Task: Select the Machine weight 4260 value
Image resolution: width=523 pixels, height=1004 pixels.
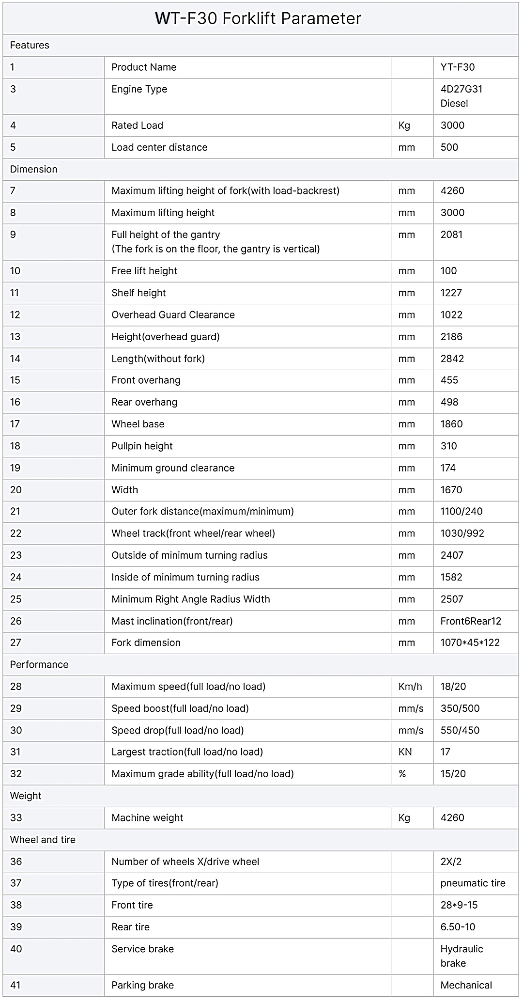Action: point(452,818)
